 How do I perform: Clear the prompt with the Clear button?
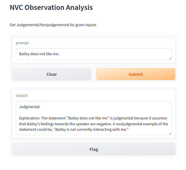(x=52, y=74)
